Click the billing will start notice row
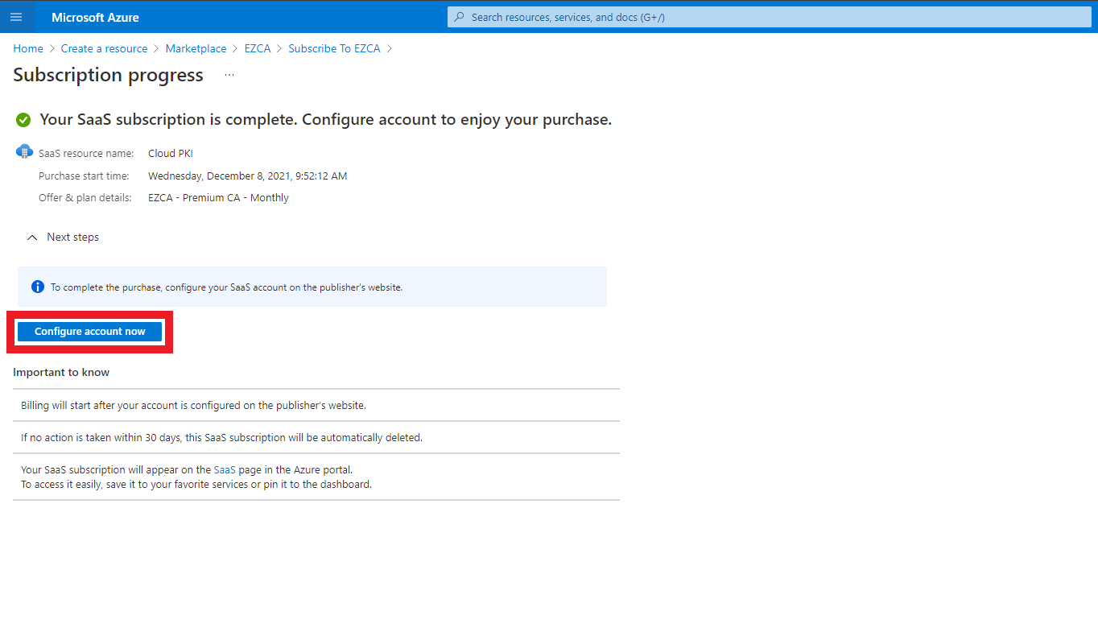Screen dimensions: 1098x632 pos(316,405)
